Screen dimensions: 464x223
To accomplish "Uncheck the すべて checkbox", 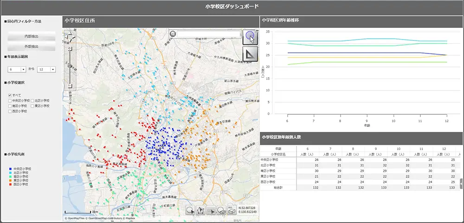I will point(10,95).
